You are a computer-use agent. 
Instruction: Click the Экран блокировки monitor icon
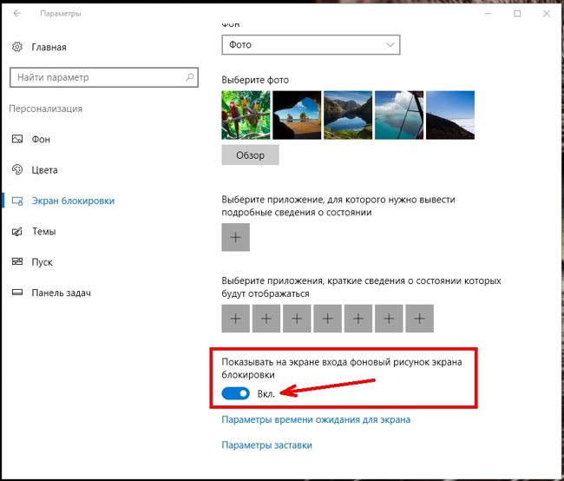coord(17,201)
